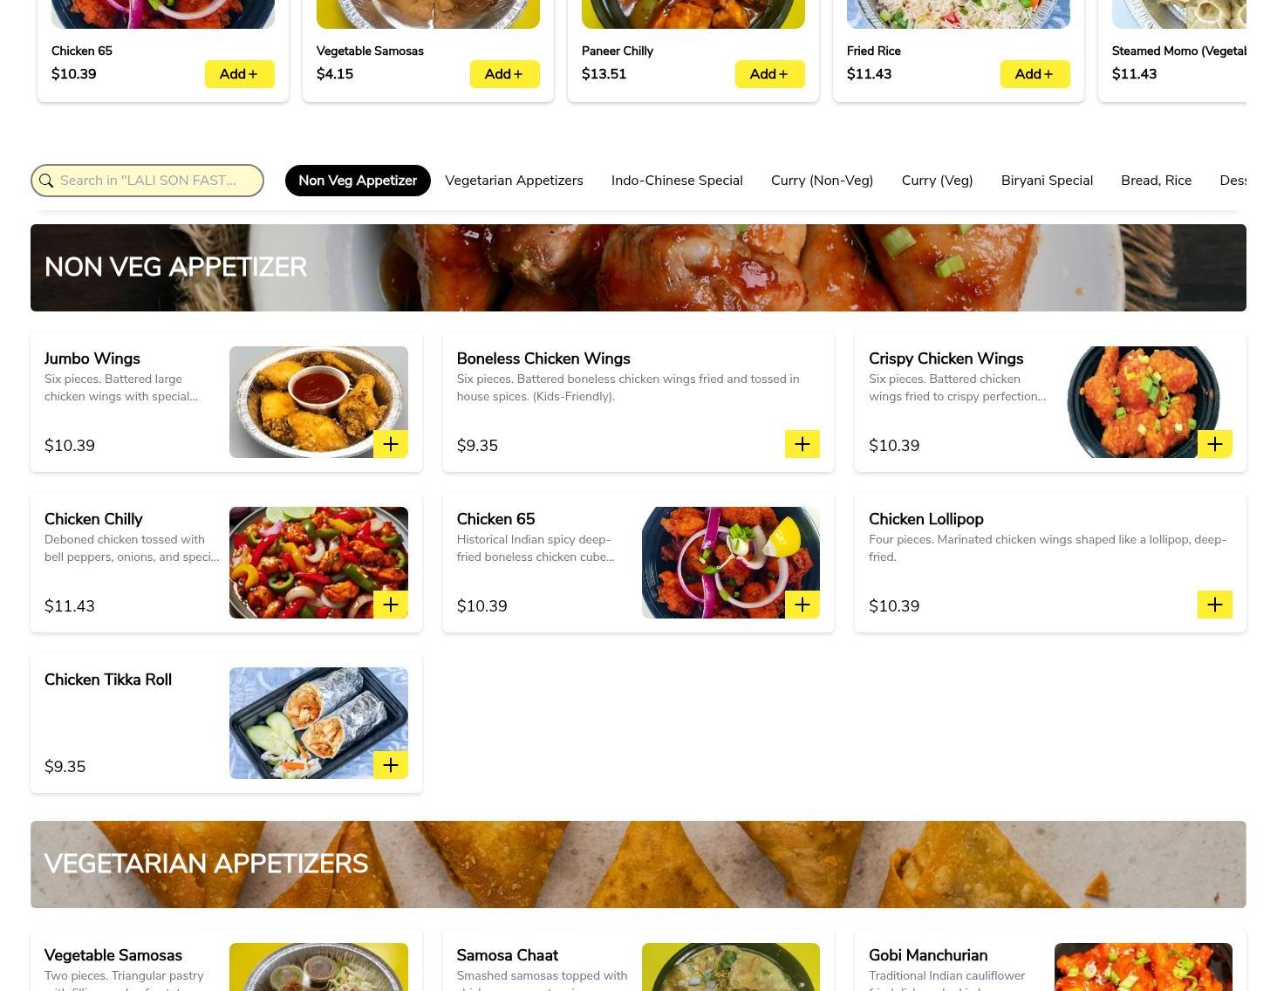Click the search magnifier icon

46,181
